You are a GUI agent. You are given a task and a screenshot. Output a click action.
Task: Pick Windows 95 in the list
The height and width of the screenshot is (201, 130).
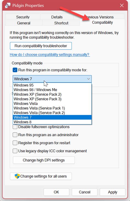tap(52, 85)
